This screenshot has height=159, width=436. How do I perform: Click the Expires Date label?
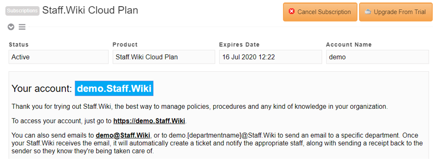tap(239, 45)
